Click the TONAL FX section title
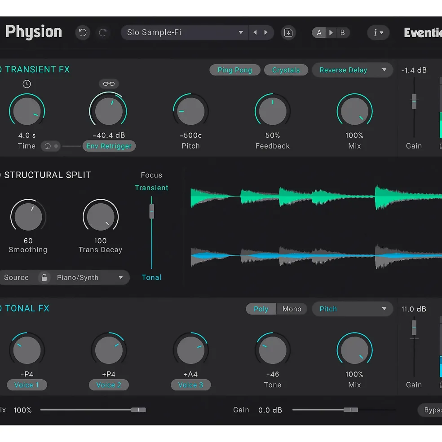This screenshot has height=442, width=442. [x=27, y=308]
